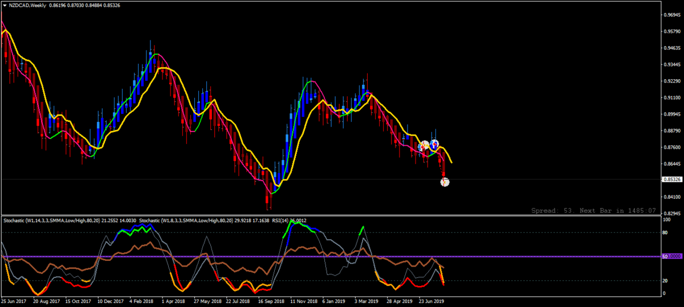Click the 1 Apr 2018 date label

[173, 301]
